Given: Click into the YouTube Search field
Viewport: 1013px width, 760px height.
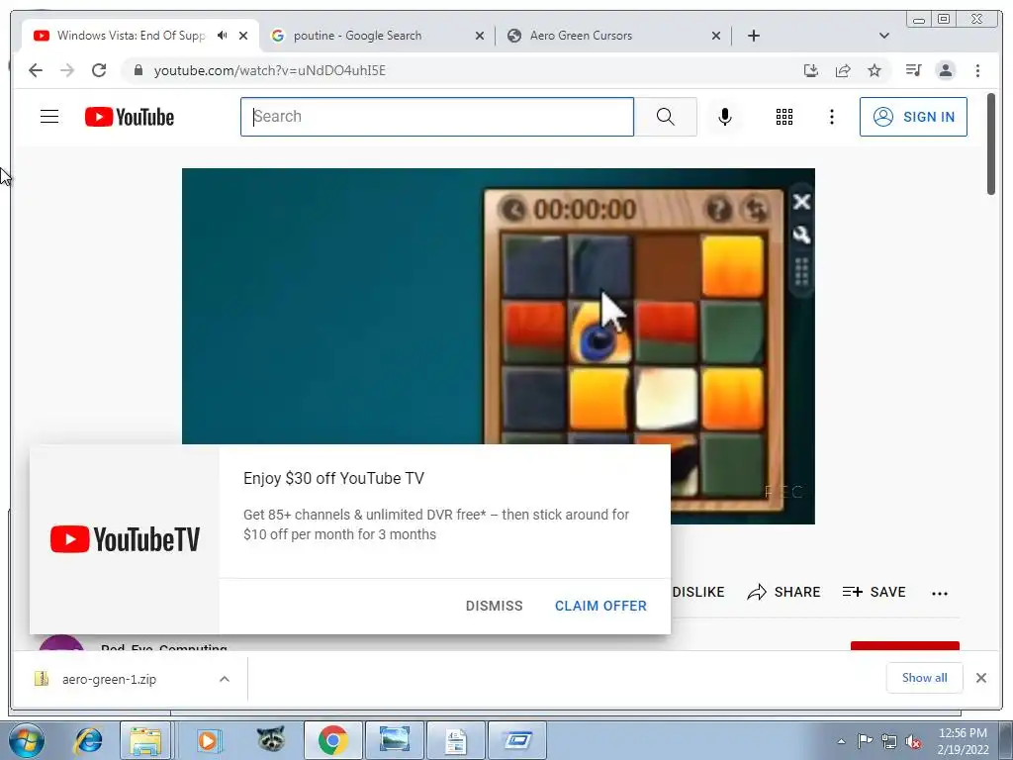Looking at the screenshot, I should [x=437, y=117].
